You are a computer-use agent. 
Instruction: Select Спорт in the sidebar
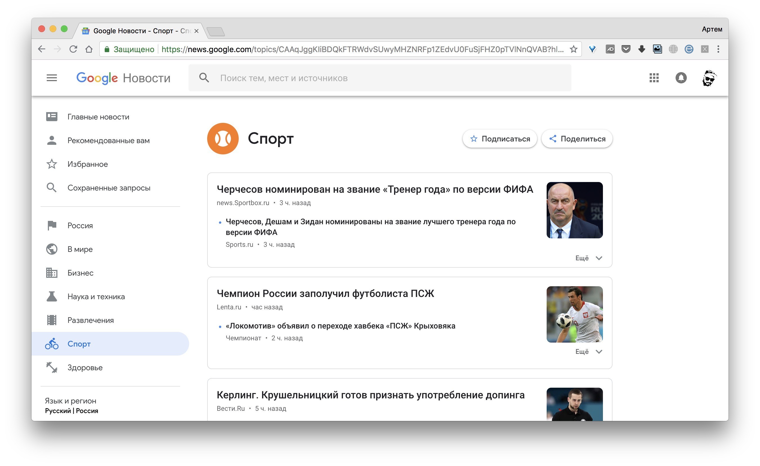pos(110,344)
